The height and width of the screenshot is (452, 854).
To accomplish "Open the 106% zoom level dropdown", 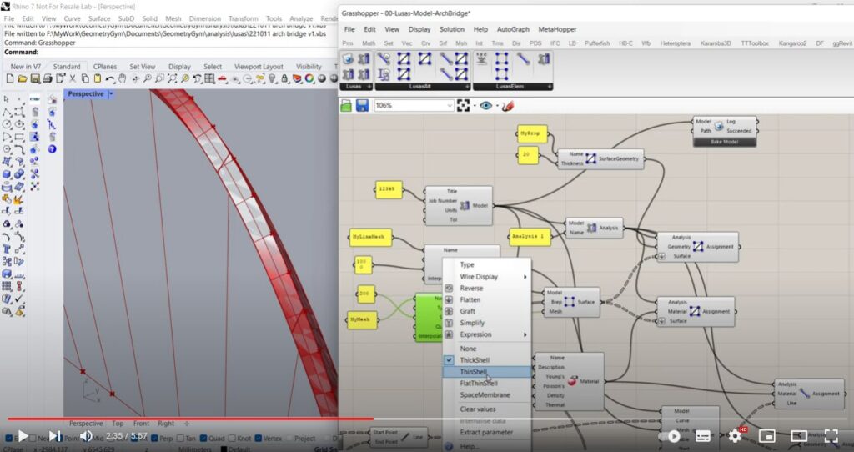I will (x=450, y=106).
